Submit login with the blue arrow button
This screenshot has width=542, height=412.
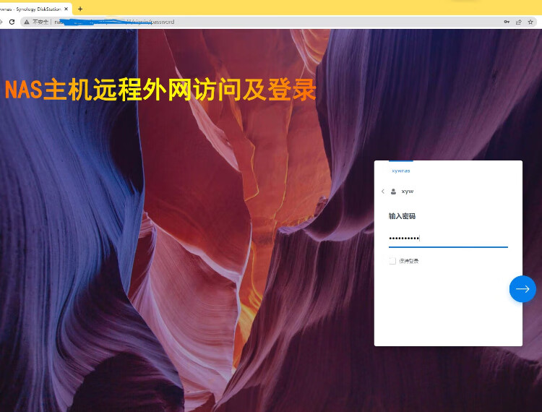pyautogui.click(x=522, y=288)
